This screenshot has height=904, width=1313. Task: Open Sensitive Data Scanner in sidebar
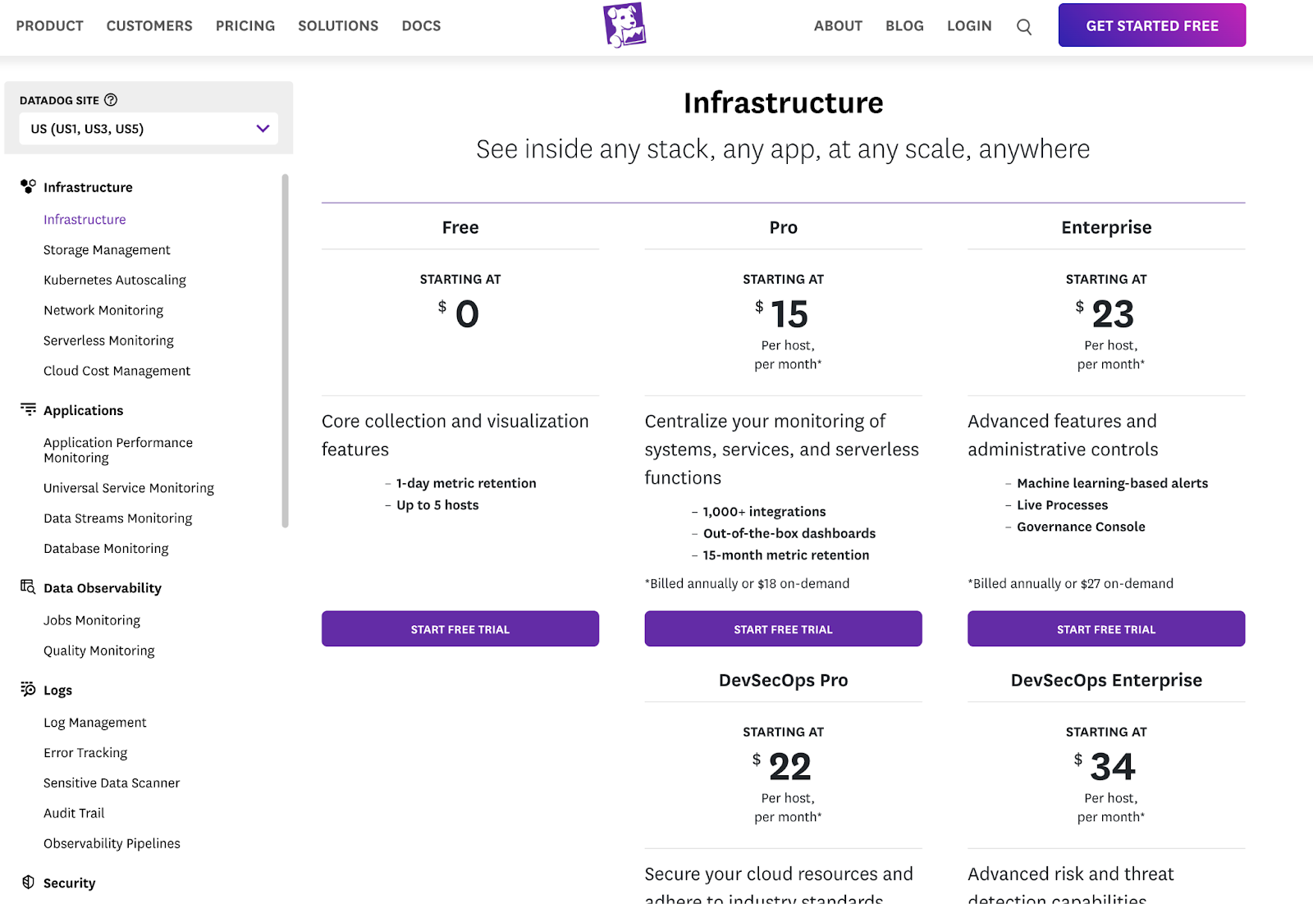tap(112, 783)
